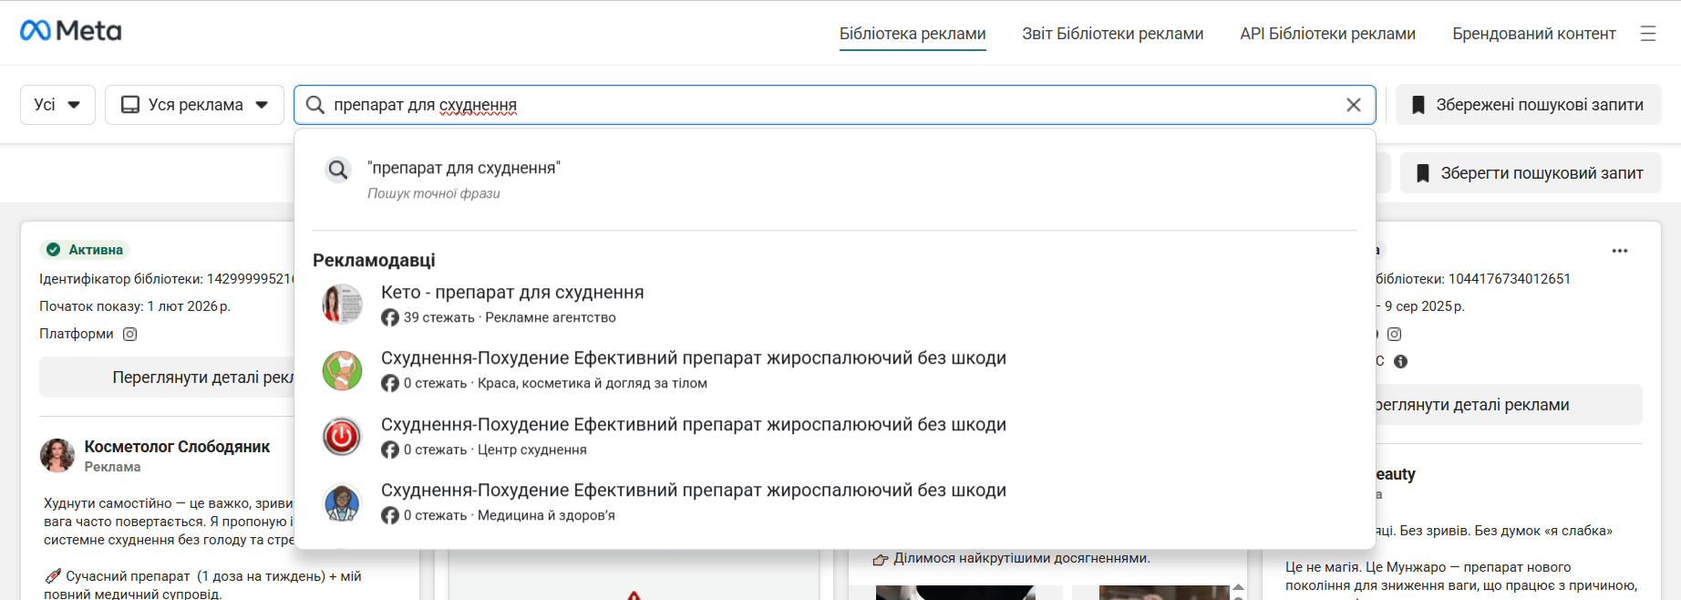Click the exact phrase search magnifier icon
This screenshot has height=600, width=1681.
tap(338, 170)
